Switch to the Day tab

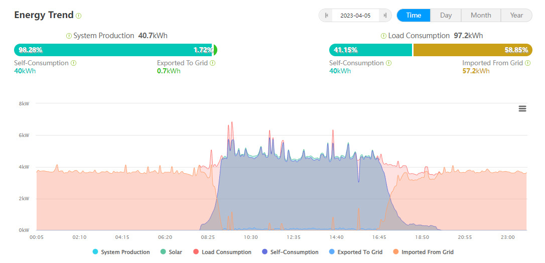[446, 15]
